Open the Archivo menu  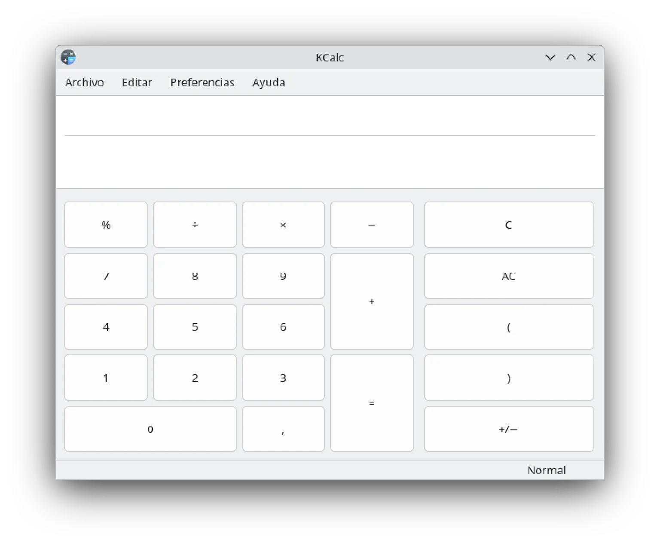pyautogui.click(x=84, y=82)
